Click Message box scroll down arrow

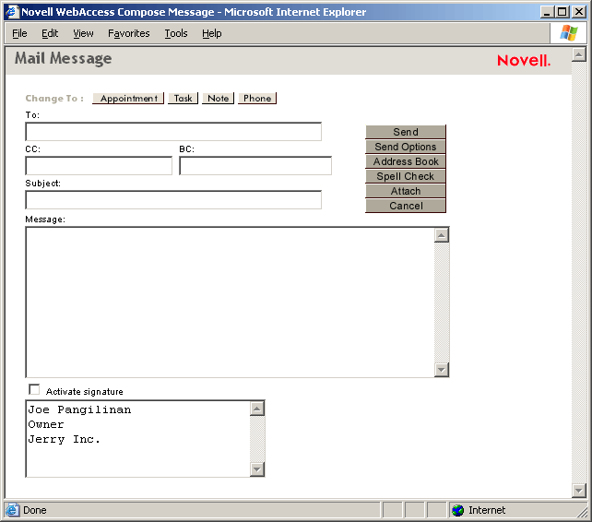pos(442,370)
